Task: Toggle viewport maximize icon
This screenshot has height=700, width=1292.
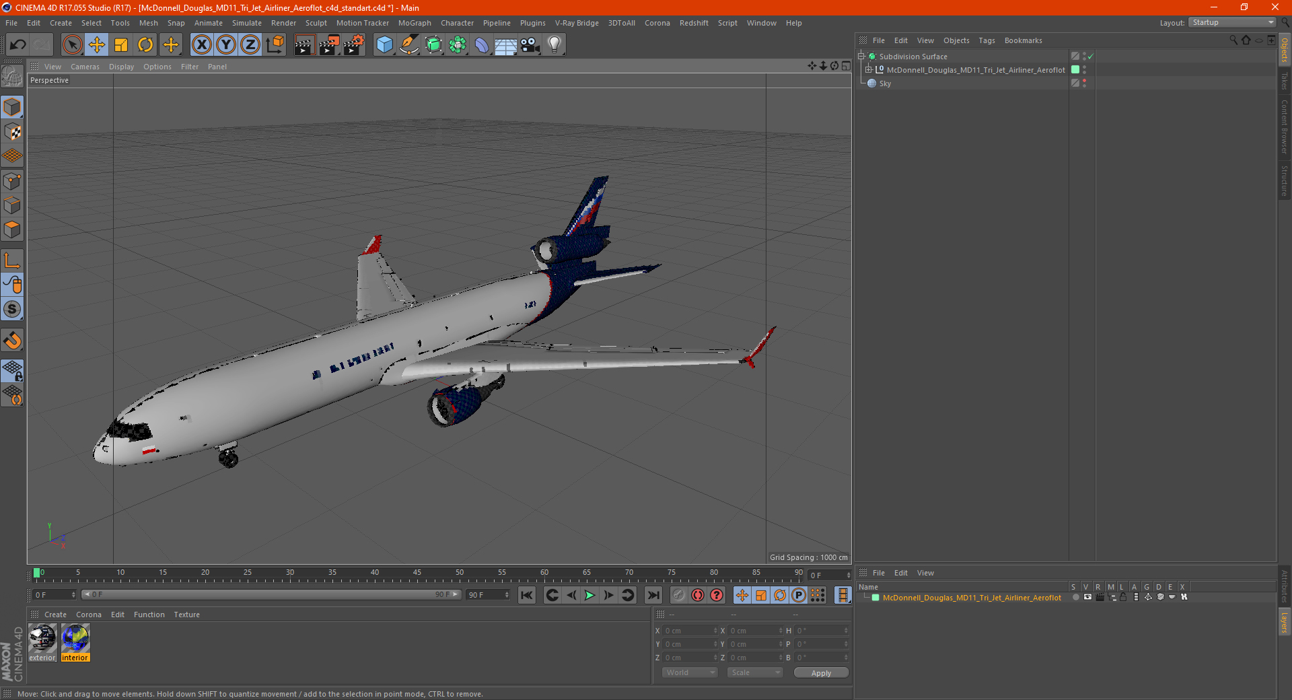Action: point(846,66)
